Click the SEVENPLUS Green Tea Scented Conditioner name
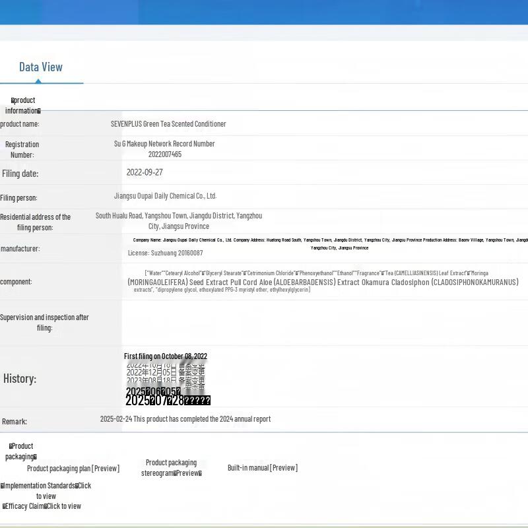This screenshot has height=528, width=528. pos(168,124)
